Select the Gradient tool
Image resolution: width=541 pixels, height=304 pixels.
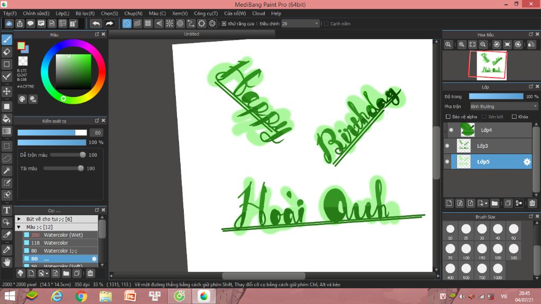[x=6, y=131]
